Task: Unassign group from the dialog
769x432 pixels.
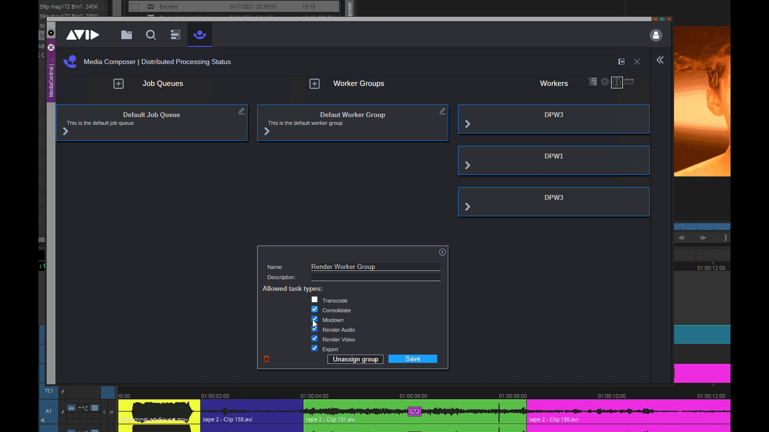Action: tap(355, 359)
